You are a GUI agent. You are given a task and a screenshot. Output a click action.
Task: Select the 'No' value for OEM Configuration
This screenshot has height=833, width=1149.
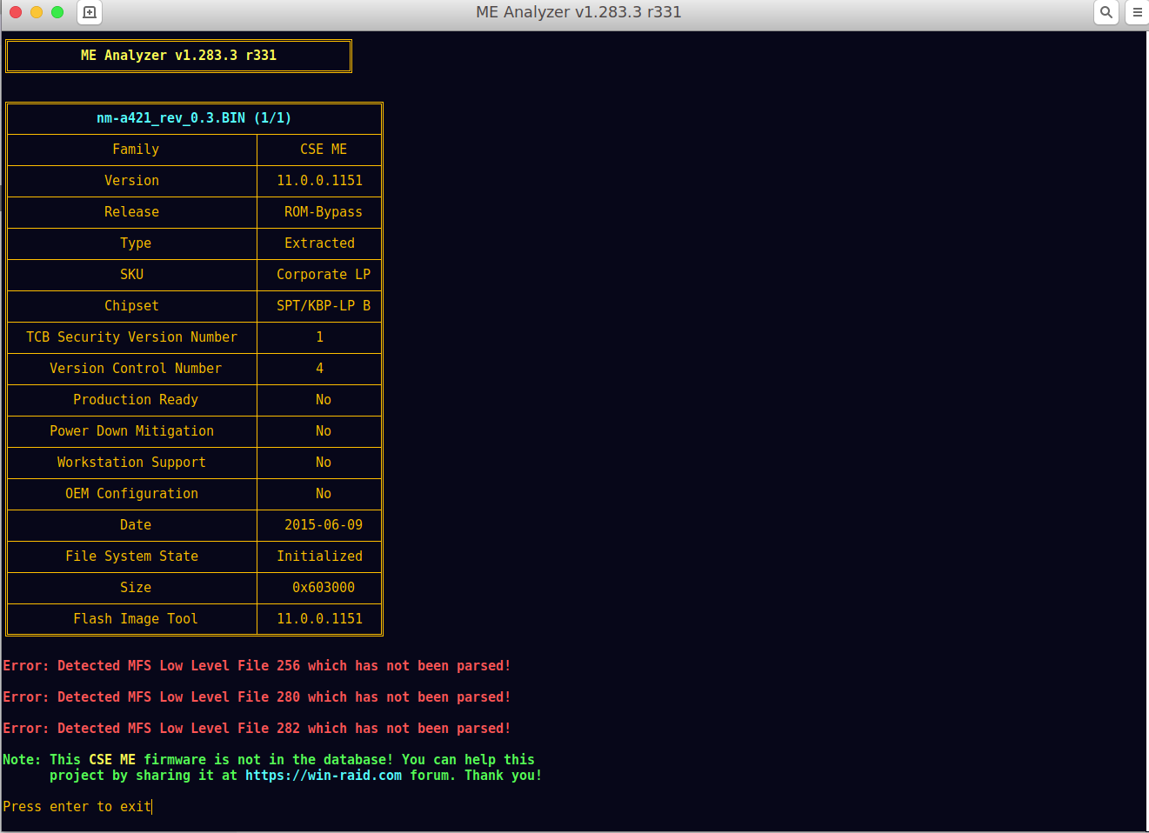[324, 494]
